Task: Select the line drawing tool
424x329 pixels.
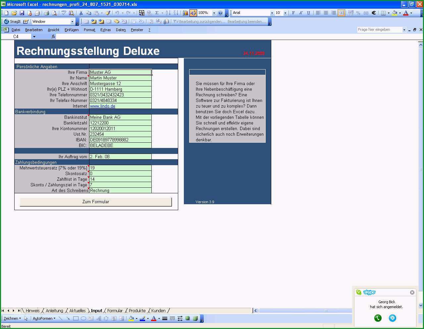Action: 60,318
